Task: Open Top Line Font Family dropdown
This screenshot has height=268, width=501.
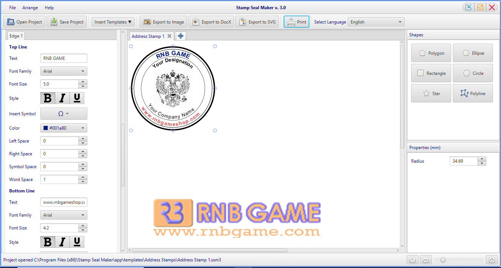Action: coord(64,71)
